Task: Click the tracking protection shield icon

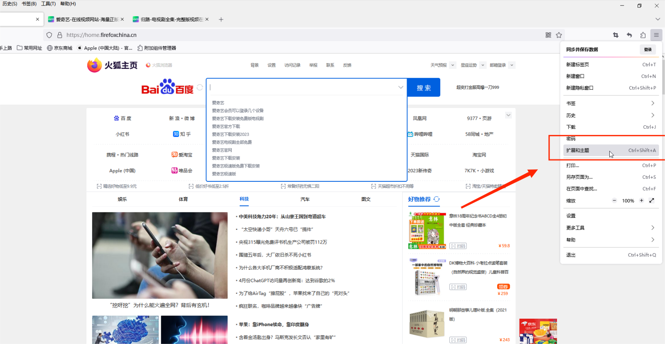Action: tap(49, 35)
